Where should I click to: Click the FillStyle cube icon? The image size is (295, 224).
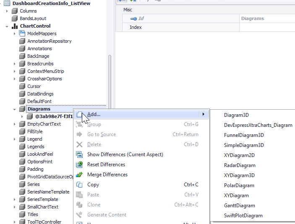22,131
